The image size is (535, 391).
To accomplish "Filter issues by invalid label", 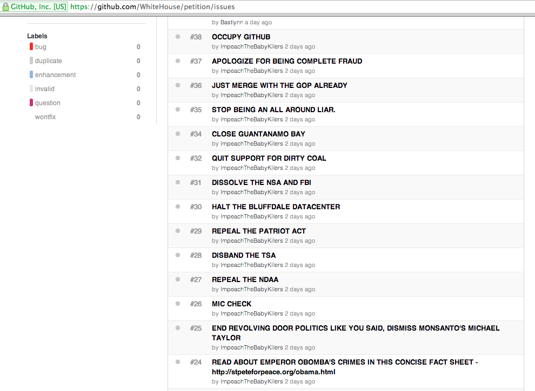I will [45, 89].
